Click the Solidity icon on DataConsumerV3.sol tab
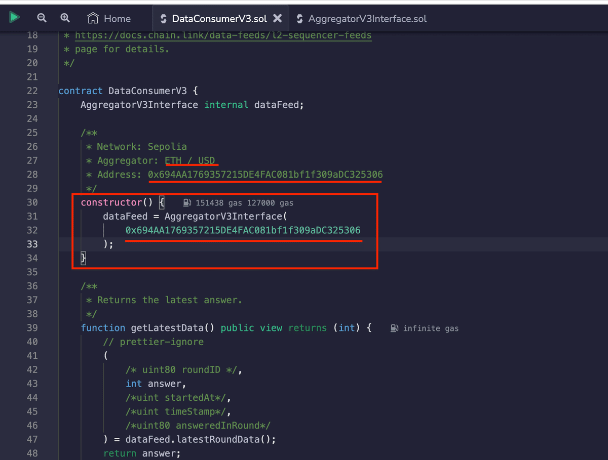Viewport: 608px width, 460px height. coord(163,19)
